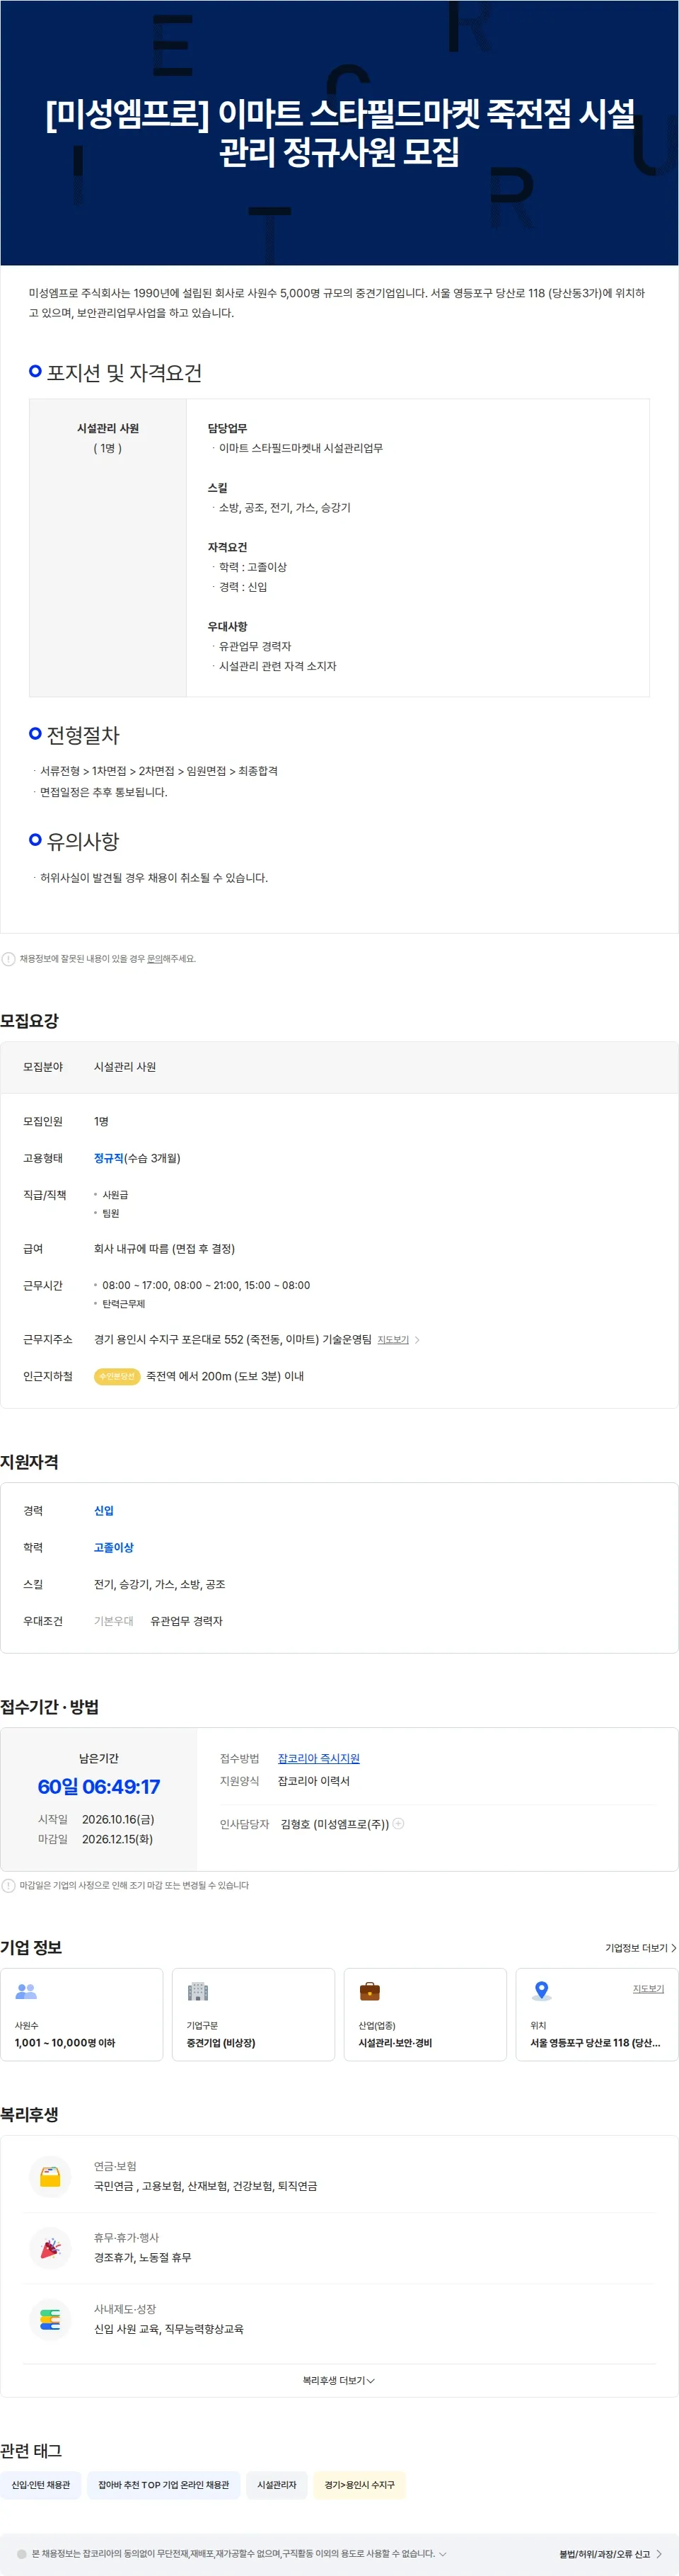Click the 경조휴가, 노동절 휴무 text
The height and width of the screenshot is (2576, 679).
tap(143, 2258)
